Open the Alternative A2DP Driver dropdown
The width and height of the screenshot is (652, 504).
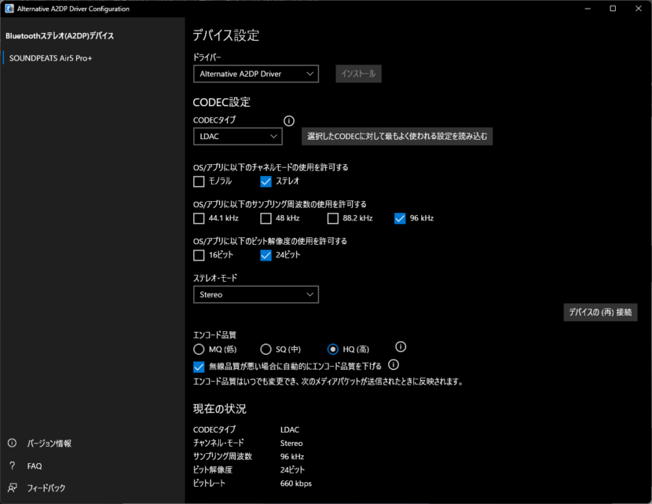tap(256, 74)
